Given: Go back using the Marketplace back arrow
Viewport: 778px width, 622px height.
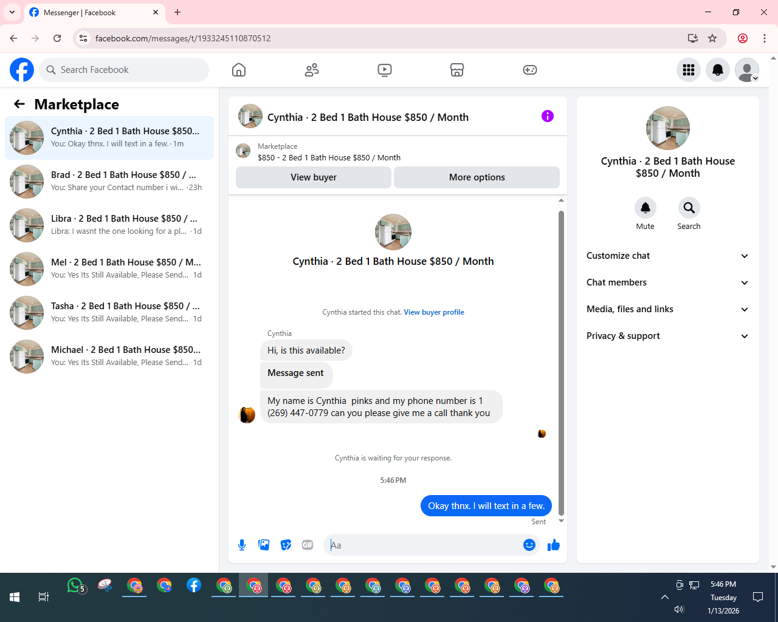Looking at the screenshot, I should (x=19, y=104).
